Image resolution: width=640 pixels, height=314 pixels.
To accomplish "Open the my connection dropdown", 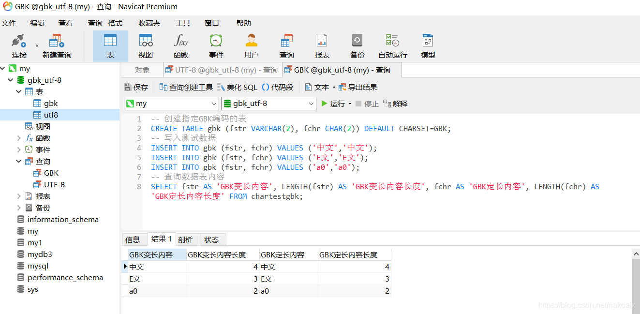I will pos(214,104).
